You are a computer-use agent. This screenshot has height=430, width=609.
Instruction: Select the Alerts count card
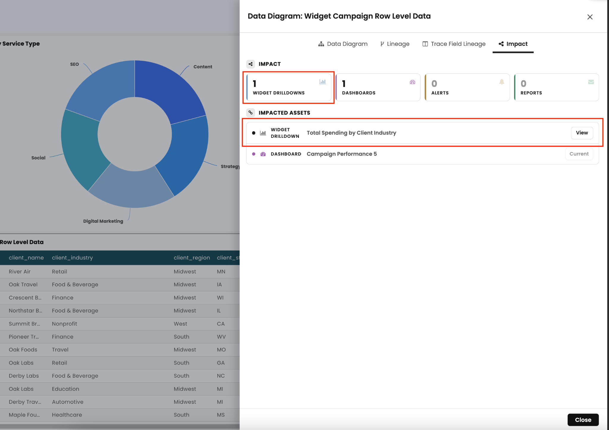(x=467, y=87)
